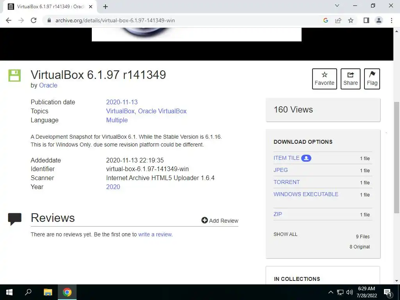
Task: Open the Multiple language link
Action: point(117,120)
